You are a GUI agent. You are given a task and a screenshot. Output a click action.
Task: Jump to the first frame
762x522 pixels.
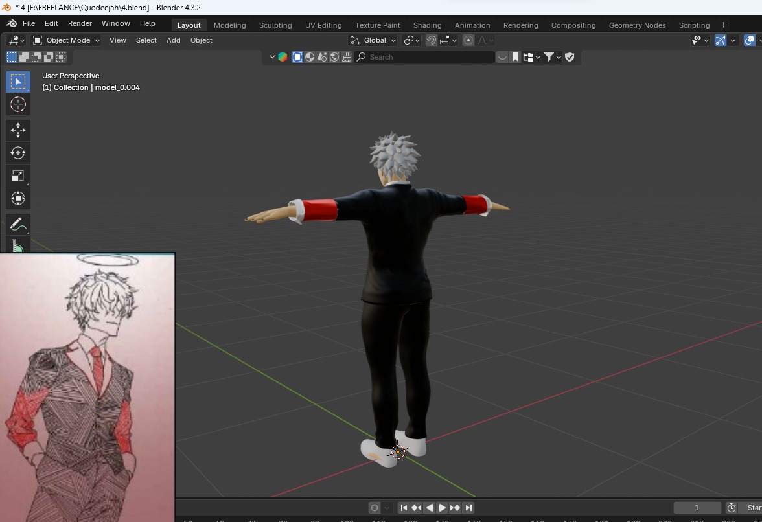403,508
